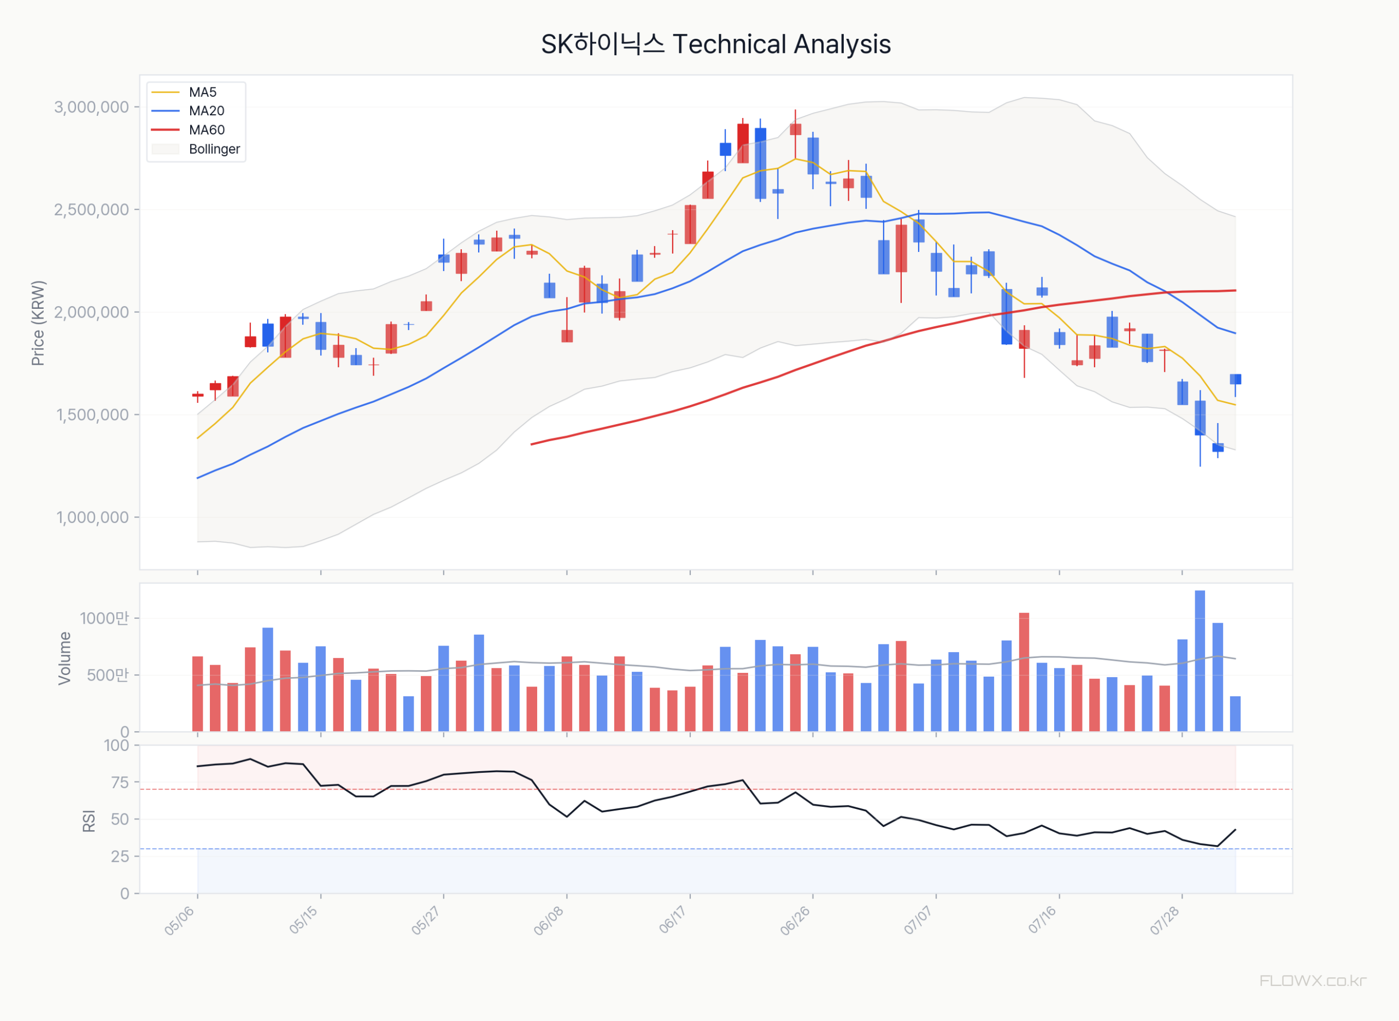Viewport: 1399px width, 1021px height.
Task: Click the 06/08 date label
Action: click(549, 921)
